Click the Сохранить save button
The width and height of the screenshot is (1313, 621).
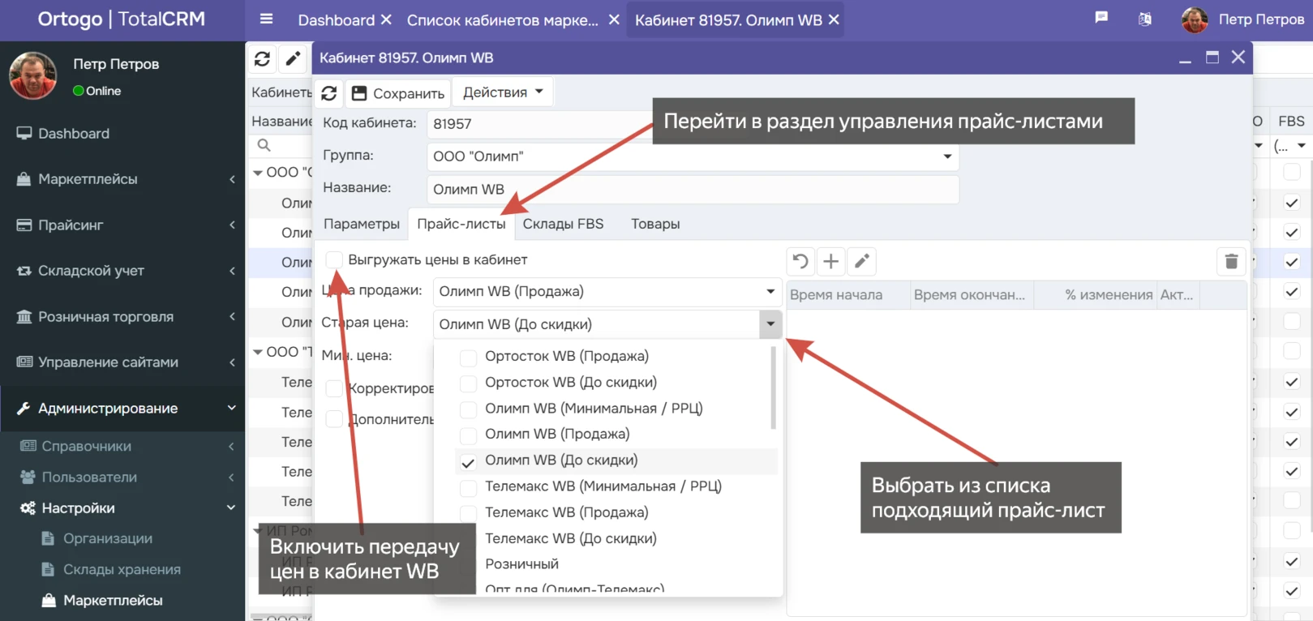point(398,93)
